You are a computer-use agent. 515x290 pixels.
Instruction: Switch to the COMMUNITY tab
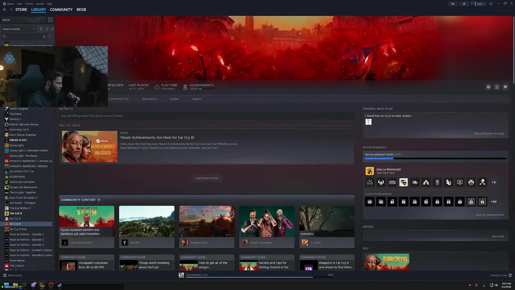click(61, 10)
